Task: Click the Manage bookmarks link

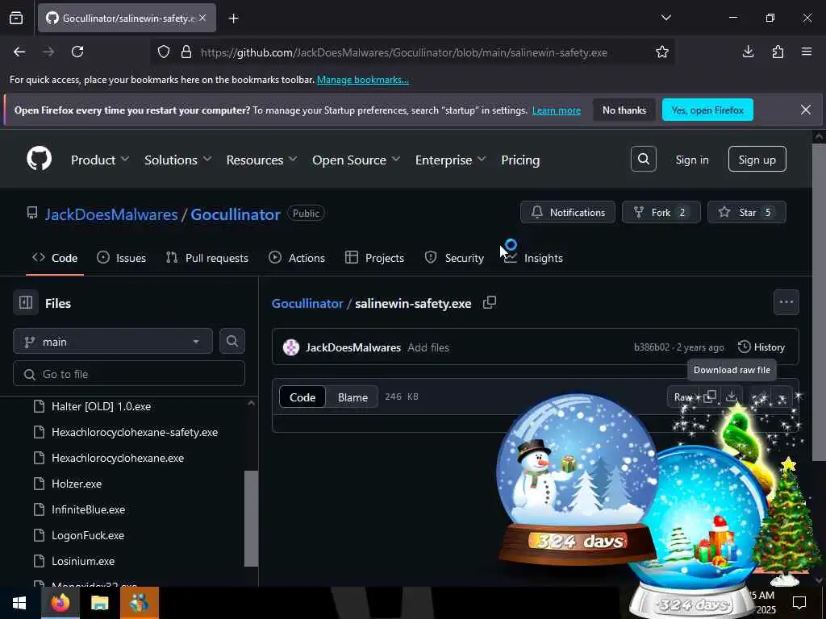Action: tap(362, 80)
